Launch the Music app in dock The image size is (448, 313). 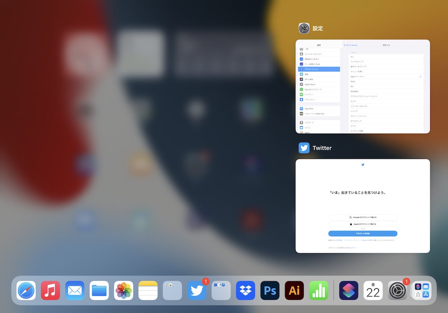50,291
